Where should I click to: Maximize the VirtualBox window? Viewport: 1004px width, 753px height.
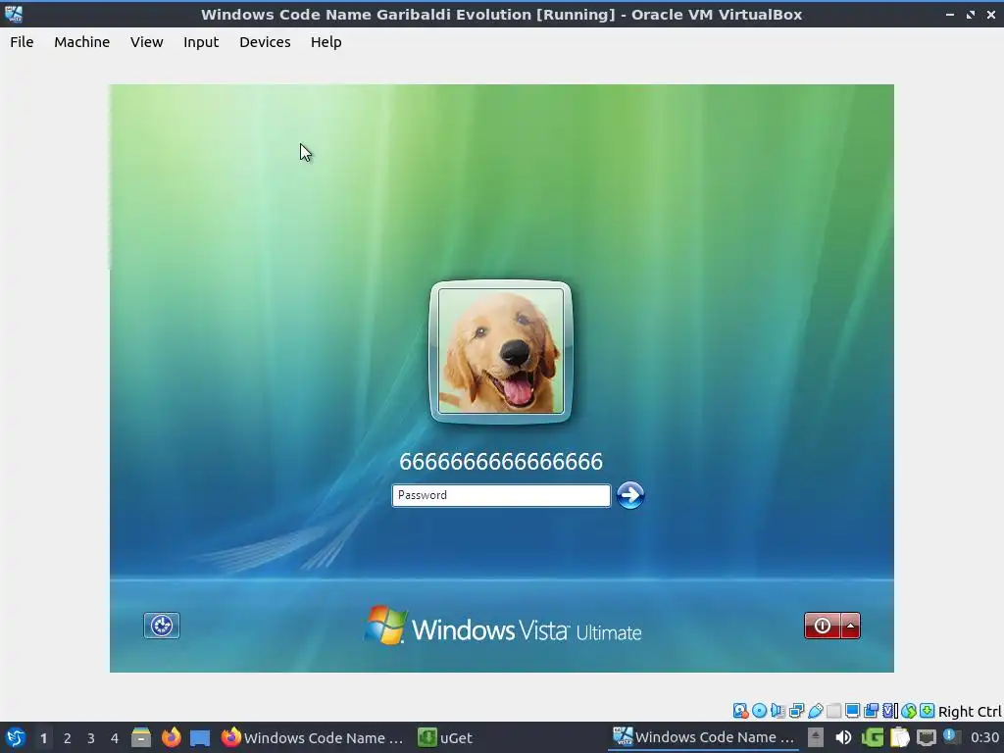tap(971, 14)
